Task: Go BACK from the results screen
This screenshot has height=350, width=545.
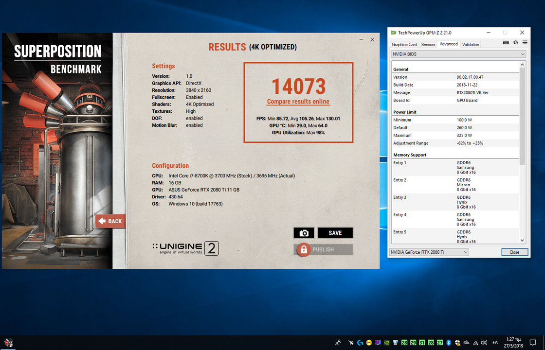Action: pos(110,221)
